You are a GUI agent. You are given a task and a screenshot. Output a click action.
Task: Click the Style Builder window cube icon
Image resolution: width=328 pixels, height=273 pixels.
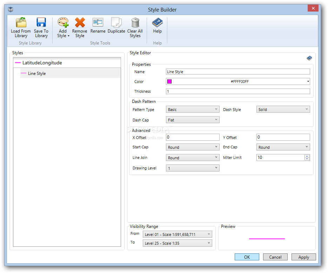pyautogui.click(x=11, y=9)
